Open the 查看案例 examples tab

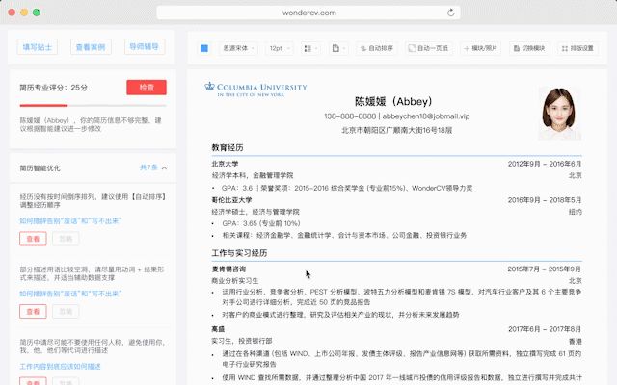click(91, 47)
